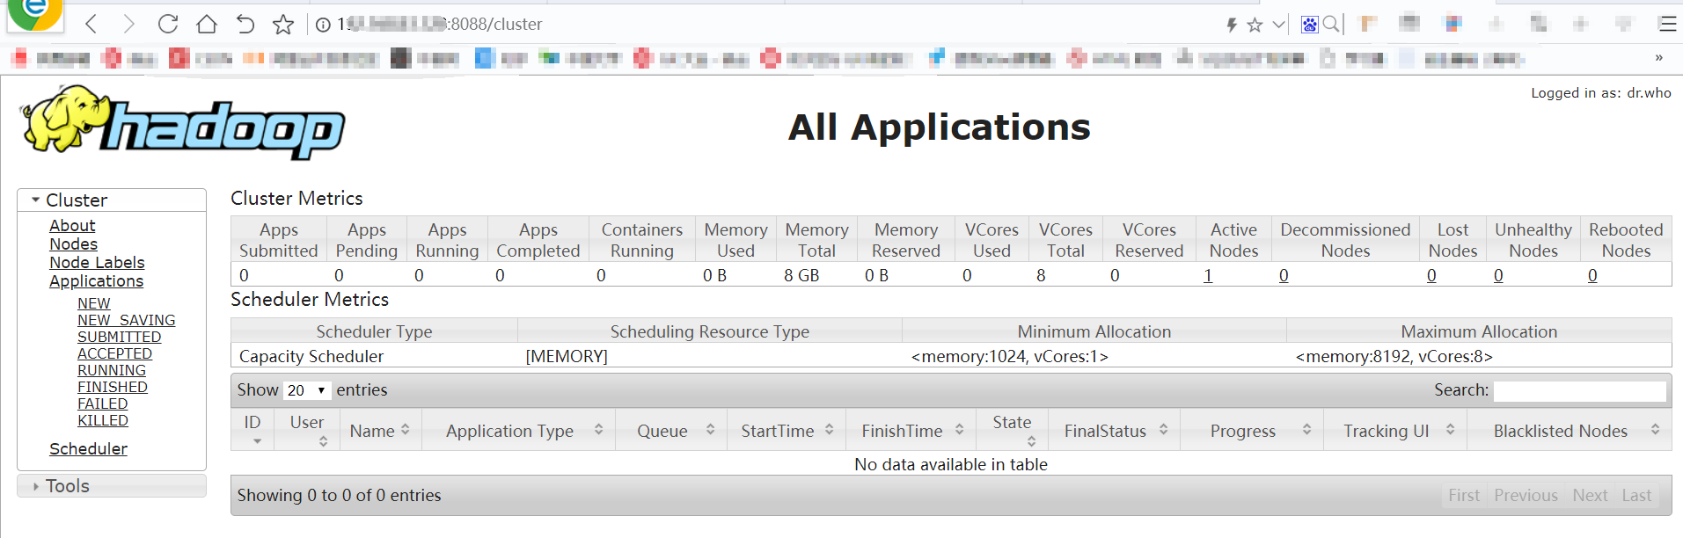Viewport: 1683px width, 538px height.
Task: Open the Applications link
Action: point(96,281)
